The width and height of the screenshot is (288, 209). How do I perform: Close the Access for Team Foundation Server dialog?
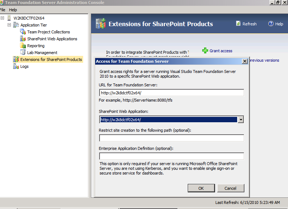click(245, 61)
